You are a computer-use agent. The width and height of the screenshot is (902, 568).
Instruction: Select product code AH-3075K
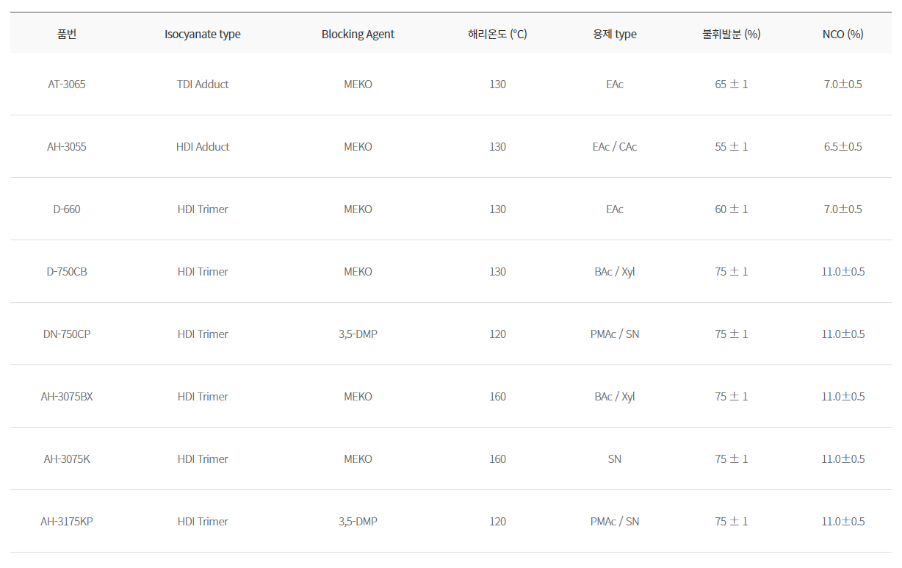pyautogui.click(x=67, y=459)
